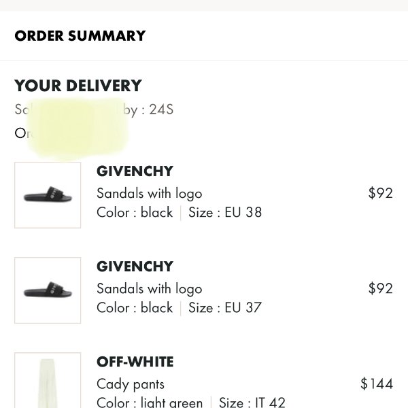The image size is (408, 408).
Task: Click 'Size : EU 38' text
Action: [225, 212]
